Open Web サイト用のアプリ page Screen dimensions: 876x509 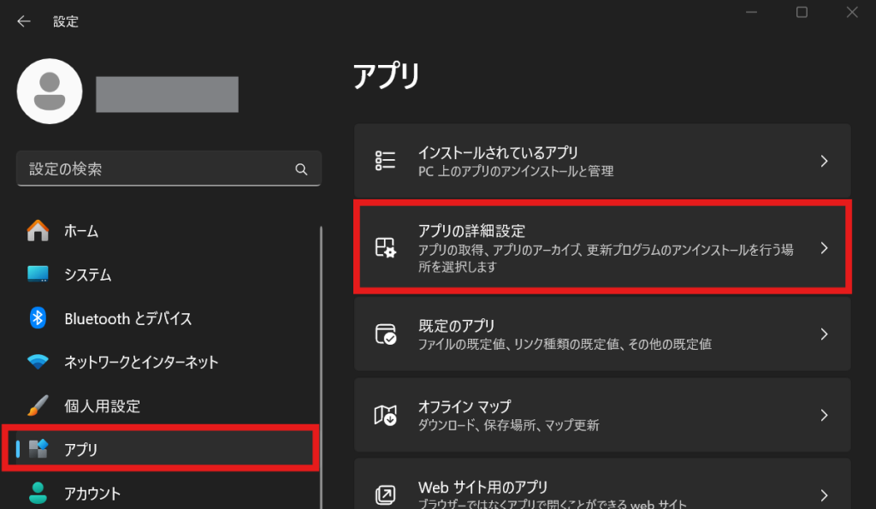(x=602, y=484)
